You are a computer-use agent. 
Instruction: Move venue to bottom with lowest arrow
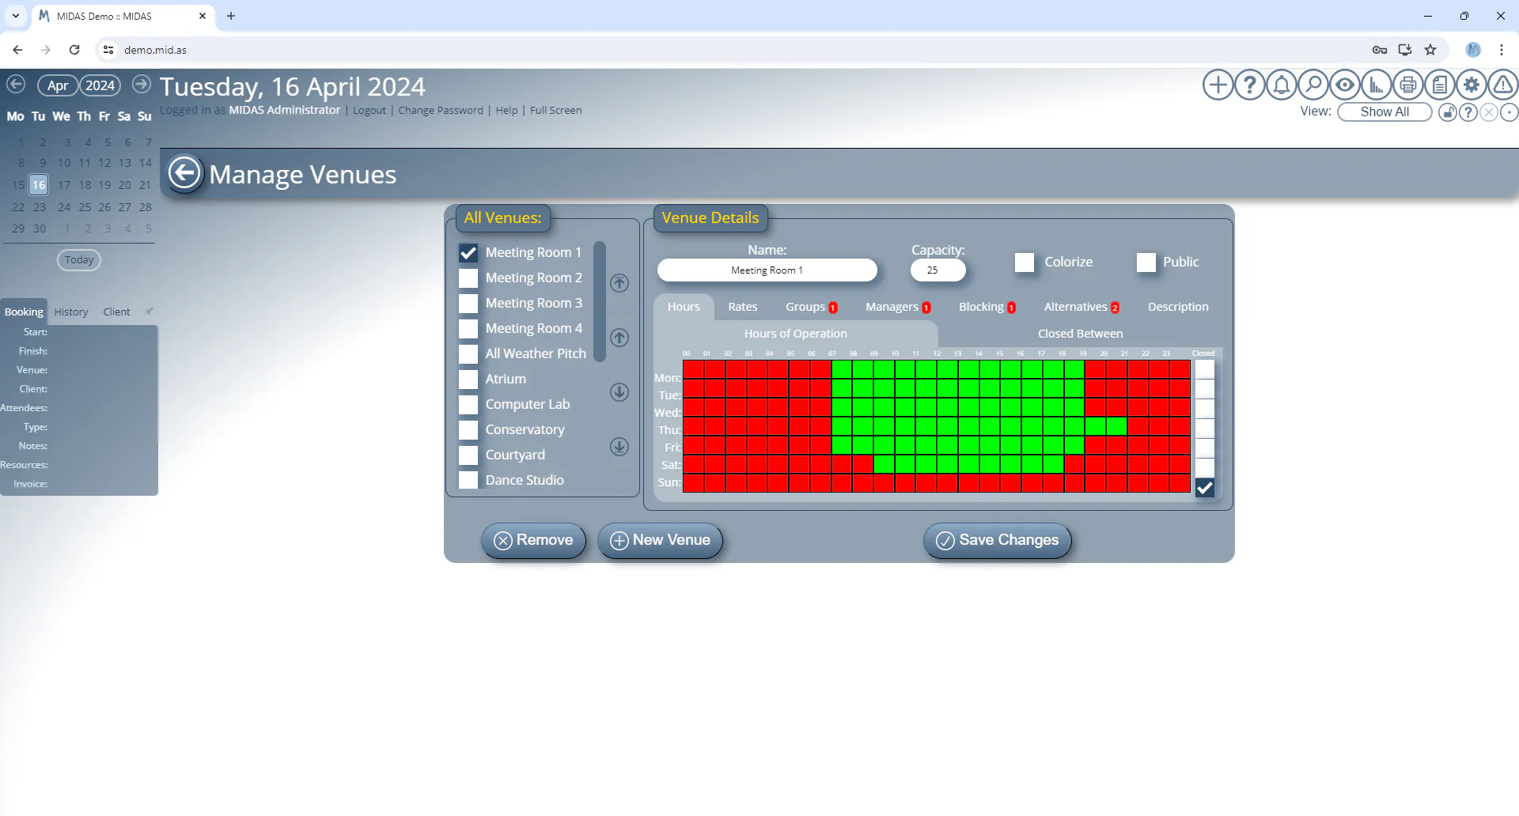point(619,447)
